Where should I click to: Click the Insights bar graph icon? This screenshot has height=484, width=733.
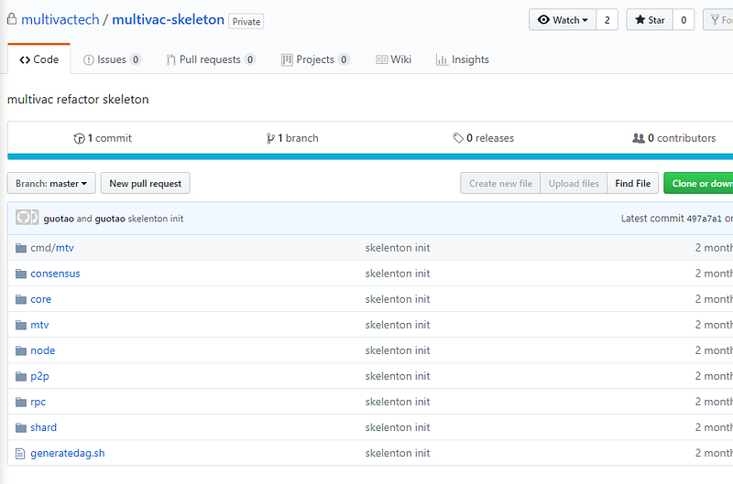(442, 59)
